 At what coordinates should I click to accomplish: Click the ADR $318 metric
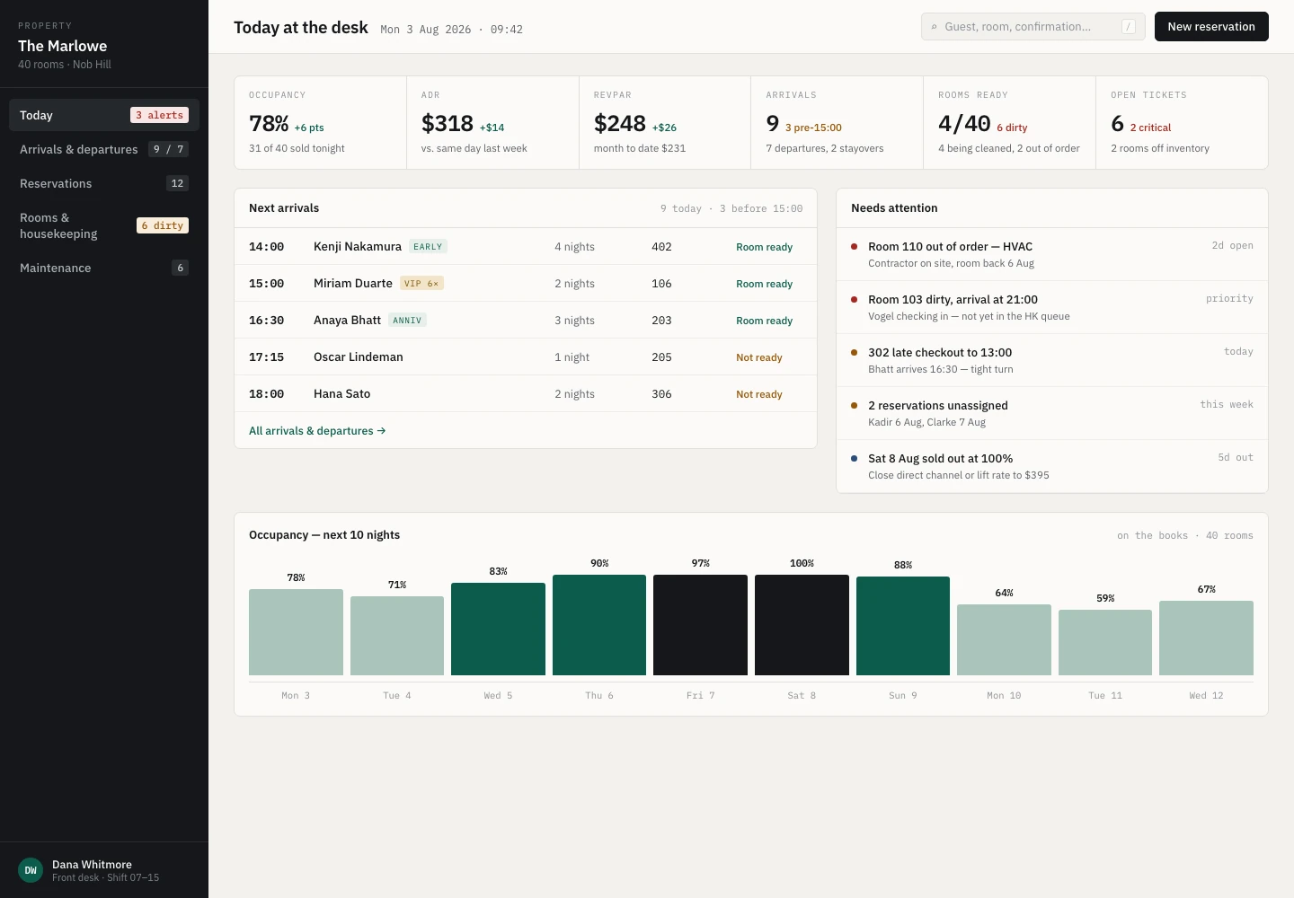click(x=492, y=122)
